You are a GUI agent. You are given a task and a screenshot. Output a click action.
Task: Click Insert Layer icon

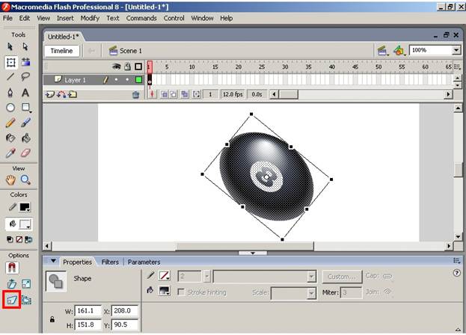coord(49,94)
